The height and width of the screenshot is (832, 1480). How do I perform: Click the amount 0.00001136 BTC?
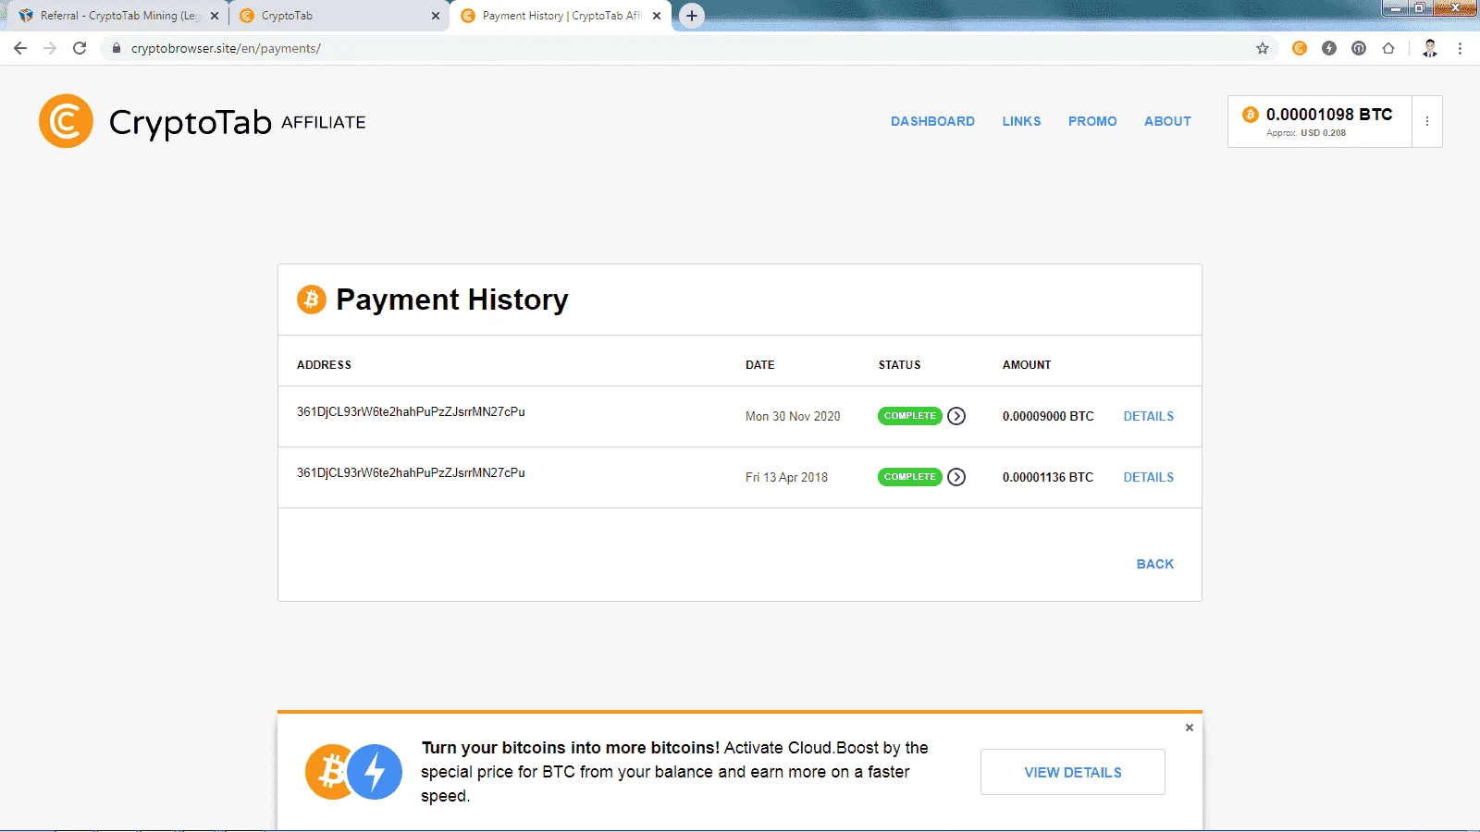pyautogui.click(x=1048, y=478)
